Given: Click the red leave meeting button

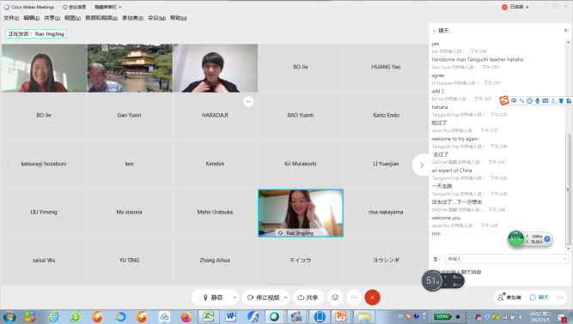Looking at the screenshot, I should [x=372, y=297].
